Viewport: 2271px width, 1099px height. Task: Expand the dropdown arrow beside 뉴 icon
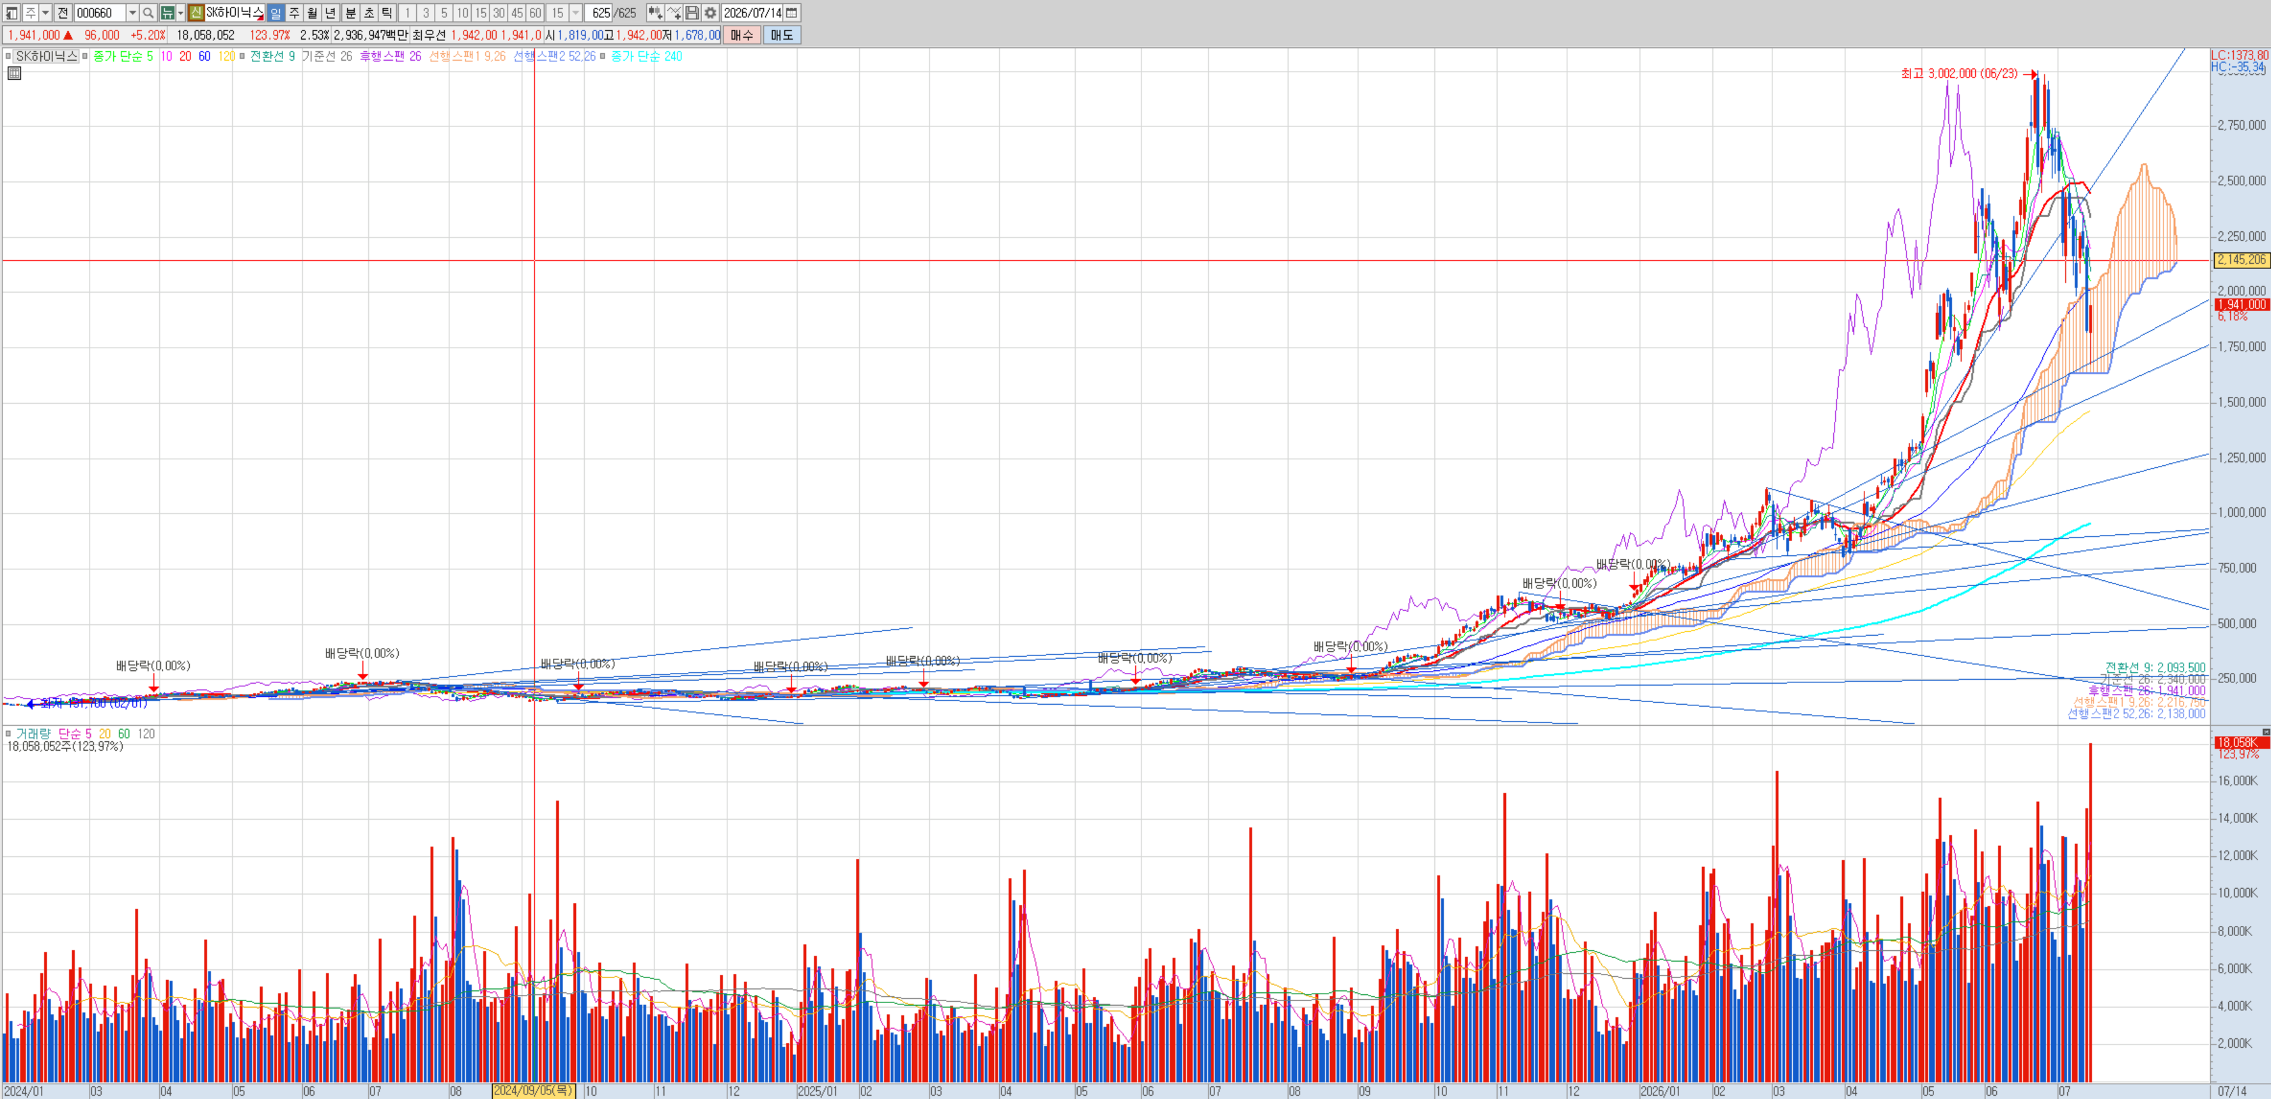[x=181, y=13]
